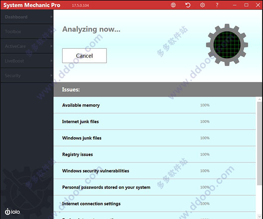Select Internet connection settings row
The height and width of the screenshot is (219, 263).
[x=155, y=204]
